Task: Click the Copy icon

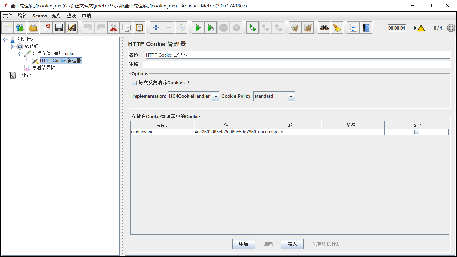Action: (126, 28)
